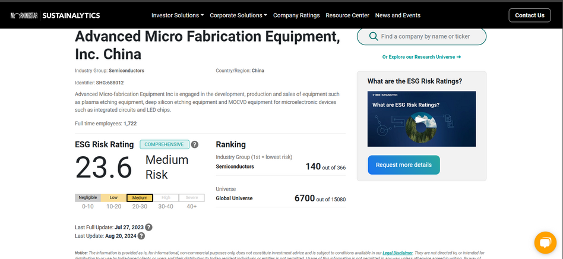Click the company name search field
Viewport: 563px width, 259px height.
[x=428, y=37]
